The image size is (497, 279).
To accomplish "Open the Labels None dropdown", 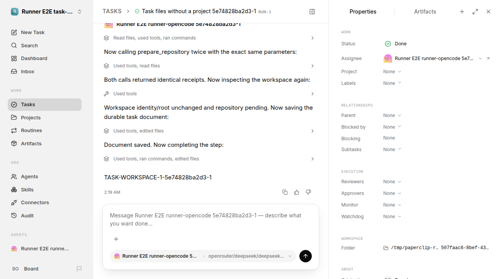I will [392, 83].
